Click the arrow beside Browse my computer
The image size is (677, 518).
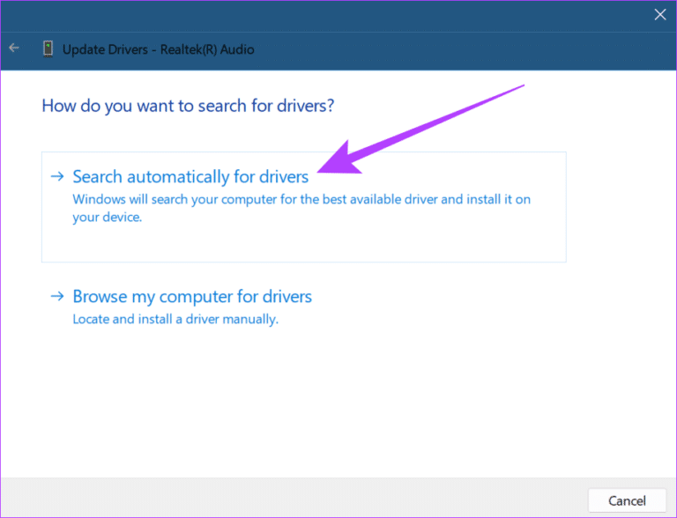click(x=57, y=296)
